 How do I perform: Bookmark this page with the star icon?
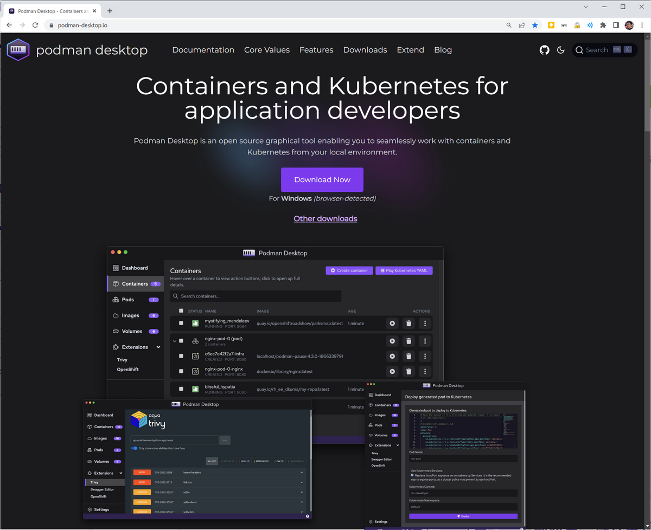[535, 25]
